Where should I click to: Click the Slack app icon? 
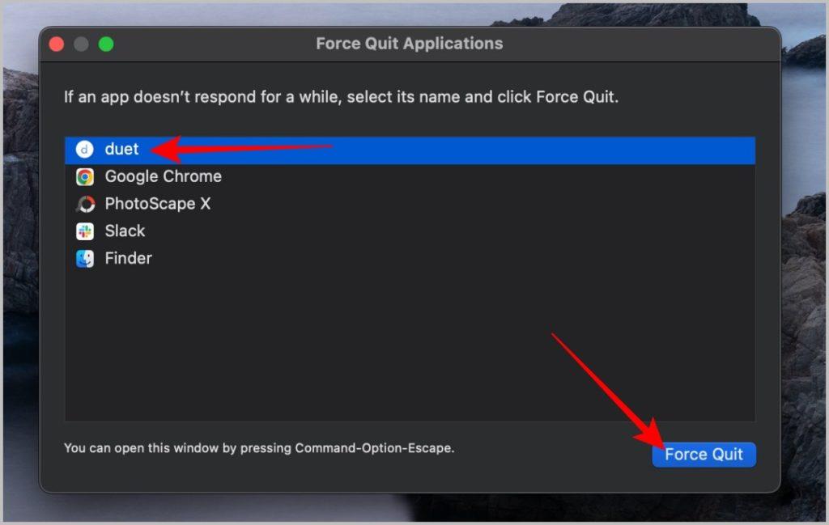84,231
